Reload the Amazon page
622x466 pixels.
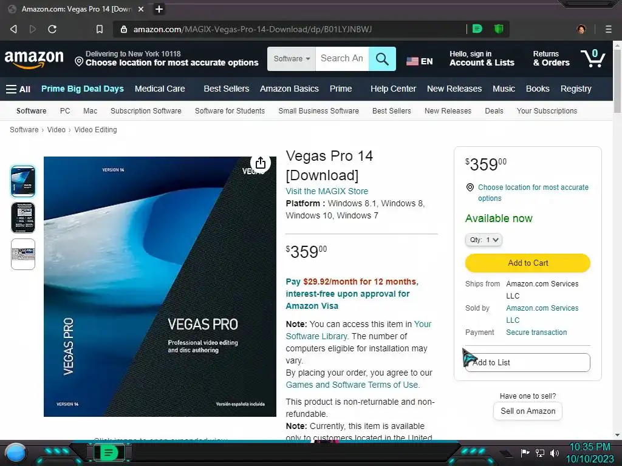tap(52, 29)
